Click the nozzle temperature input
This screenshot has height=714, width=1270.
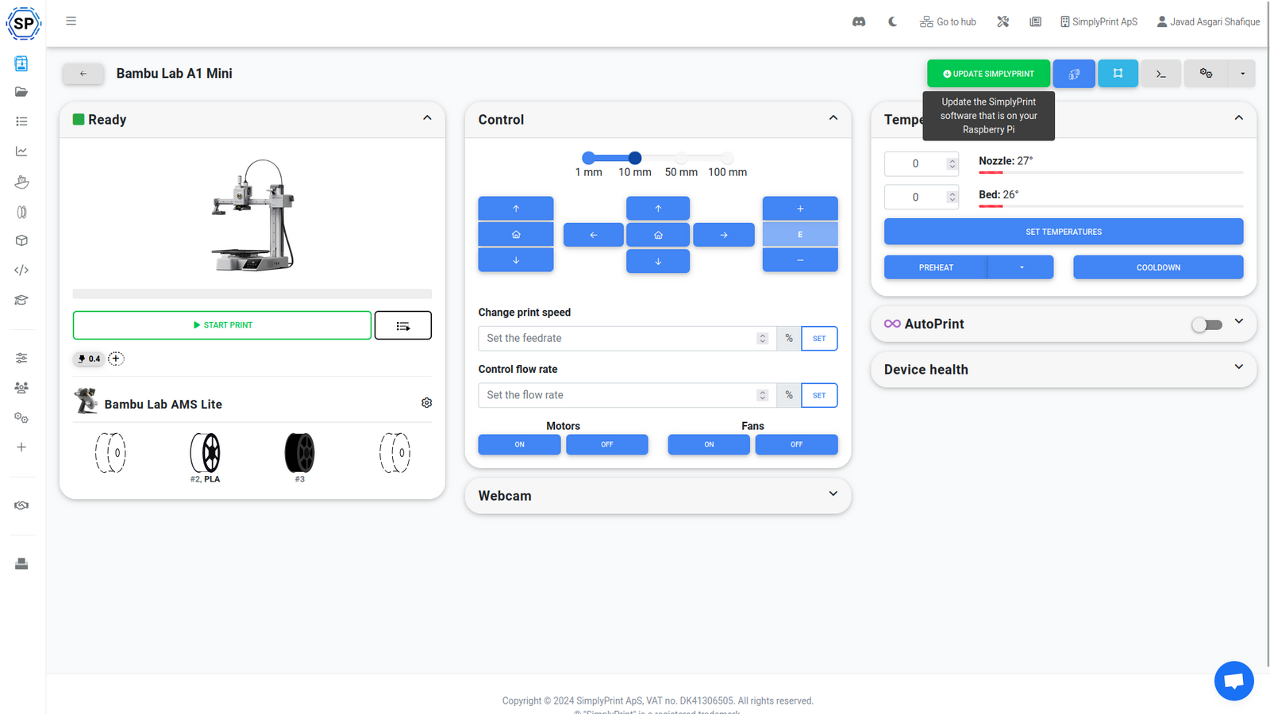click(922, 163)
